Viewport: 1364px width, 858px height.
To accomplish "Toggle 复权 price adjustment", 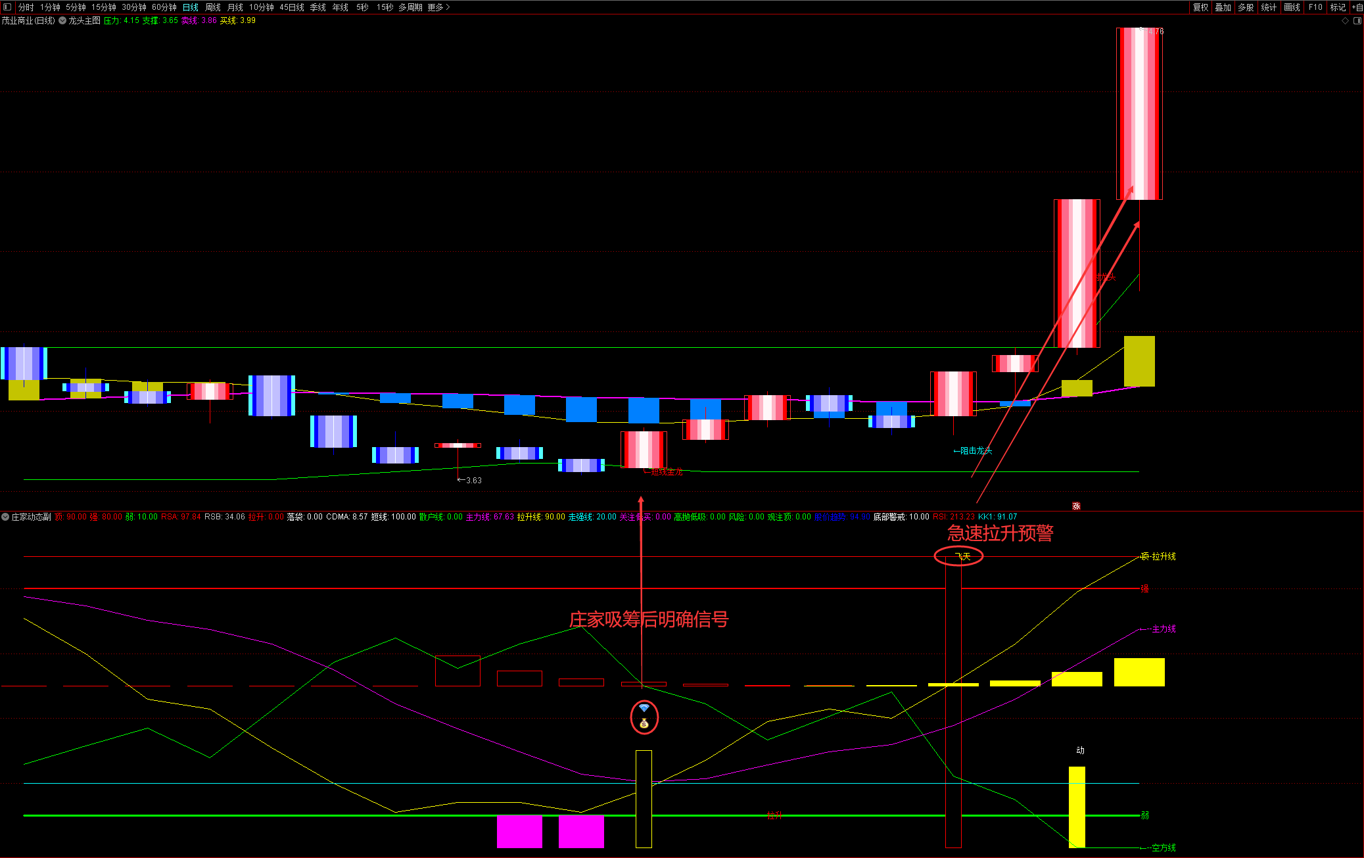I will point(1200,7).
